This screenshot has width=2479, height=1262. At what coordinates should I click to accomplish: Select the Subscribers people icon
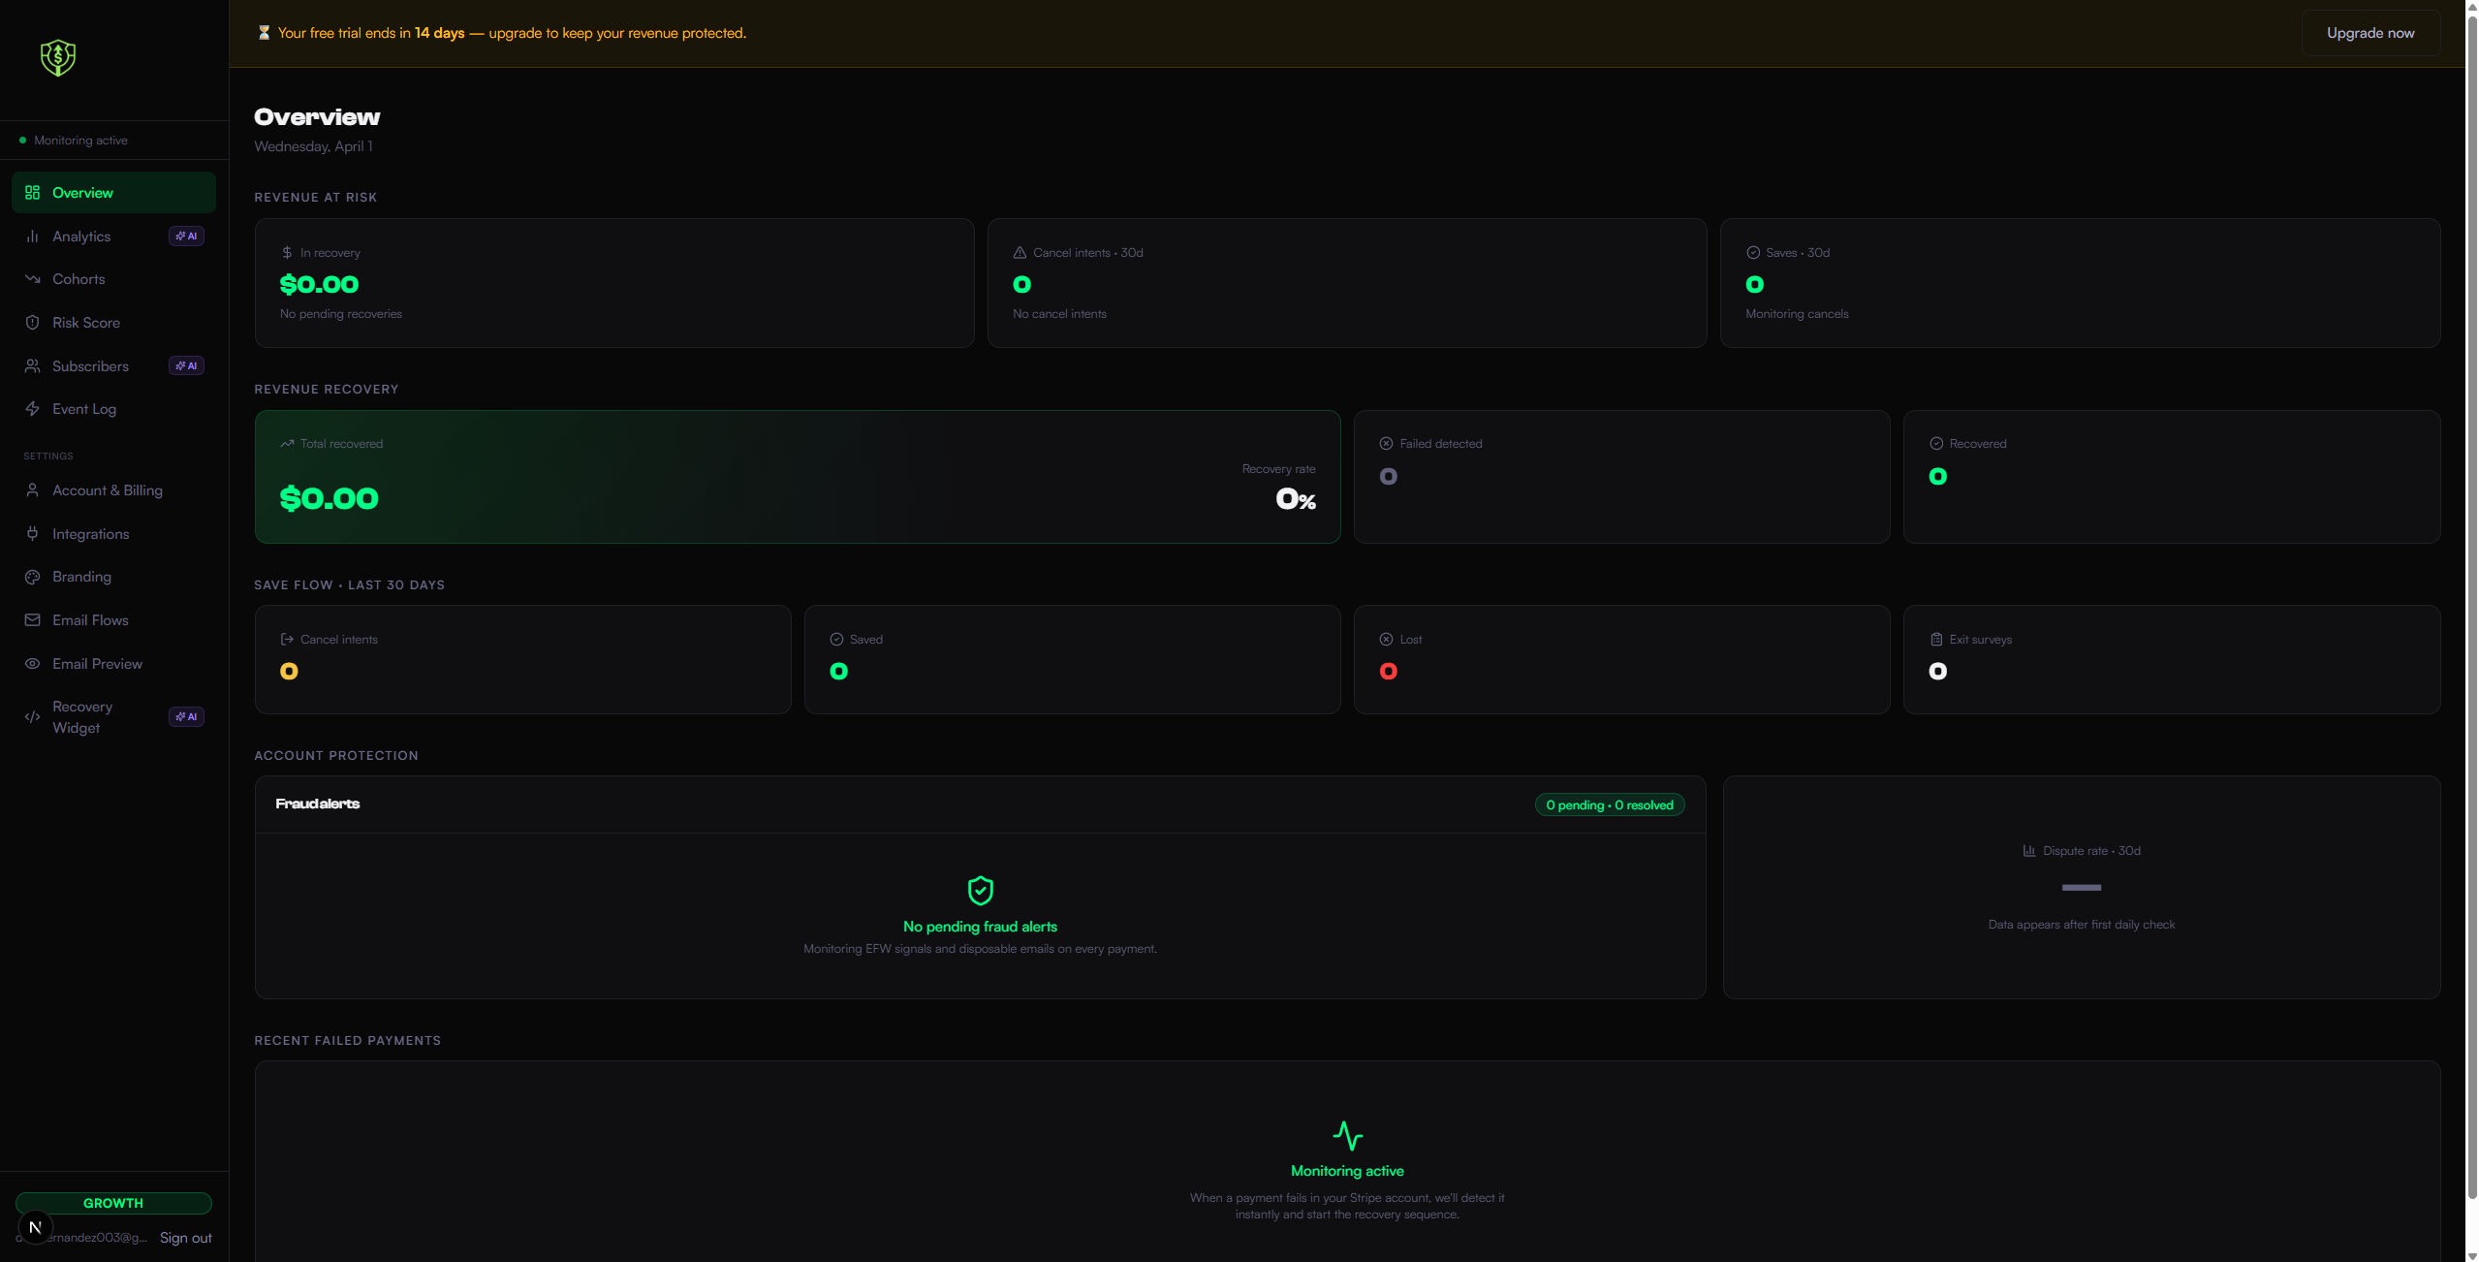pos(32,365)
